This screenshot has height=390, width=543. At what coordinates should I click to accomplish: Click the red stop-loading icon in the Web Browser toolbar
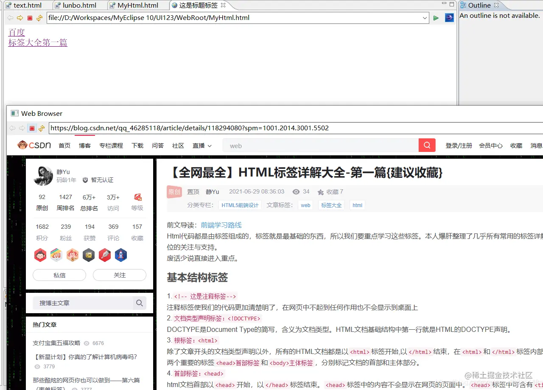click(32, 128)
